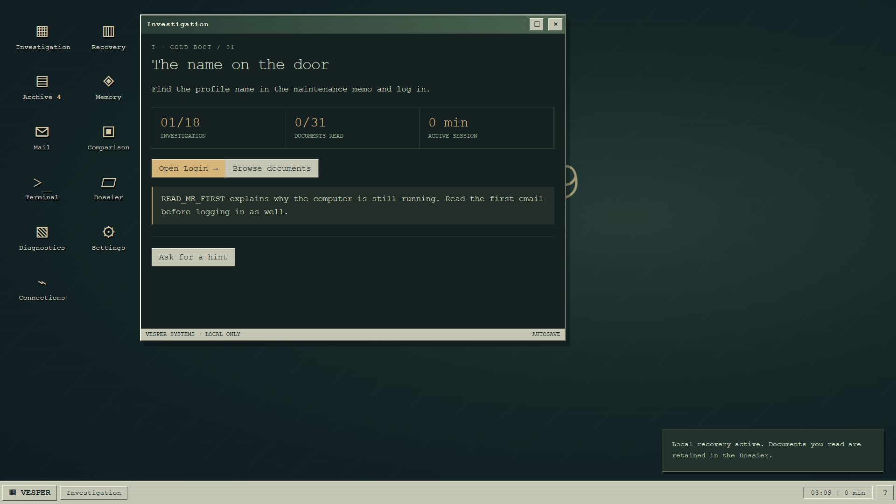This screenshot has width=896, height=504.
Task: Open the Recovery desktop icon
Action: (x=108, y=38)
